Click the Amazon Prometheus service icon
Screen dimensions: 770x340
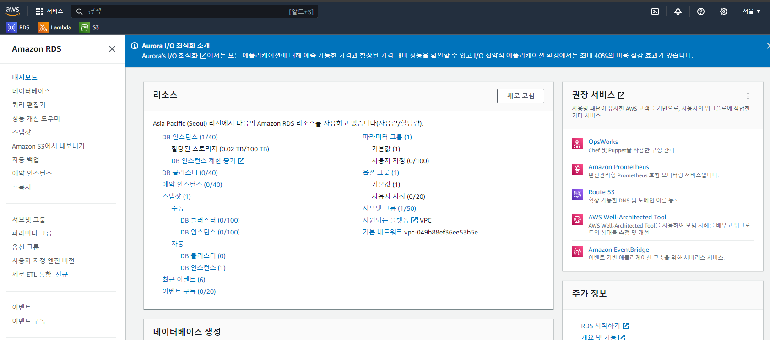click(577, 169)
